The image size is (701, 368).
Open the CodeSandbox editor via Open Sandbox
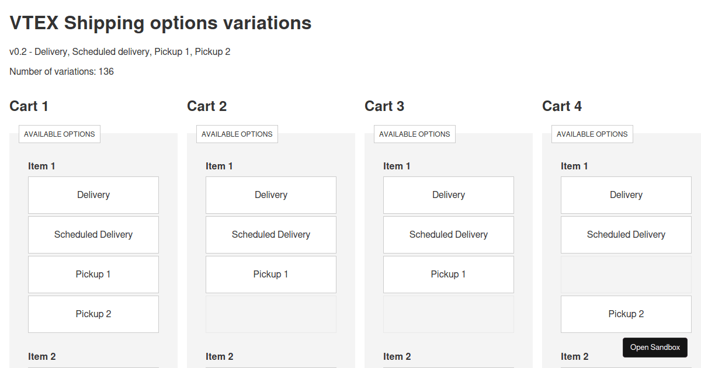(x=655, y=347)
